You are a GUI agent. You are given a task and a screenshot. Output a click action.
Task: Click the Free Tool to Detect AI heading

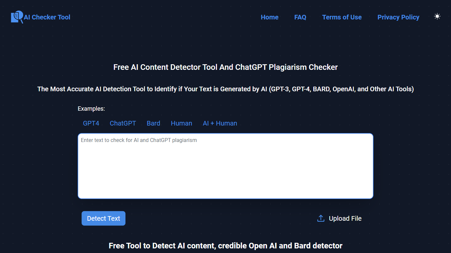click(225, 246)
